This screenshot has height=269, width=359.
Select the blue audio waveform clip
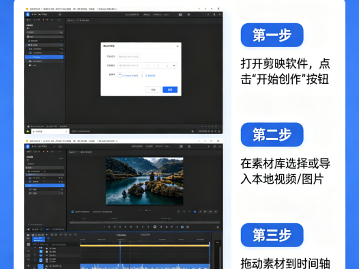(x=145, y=266)
